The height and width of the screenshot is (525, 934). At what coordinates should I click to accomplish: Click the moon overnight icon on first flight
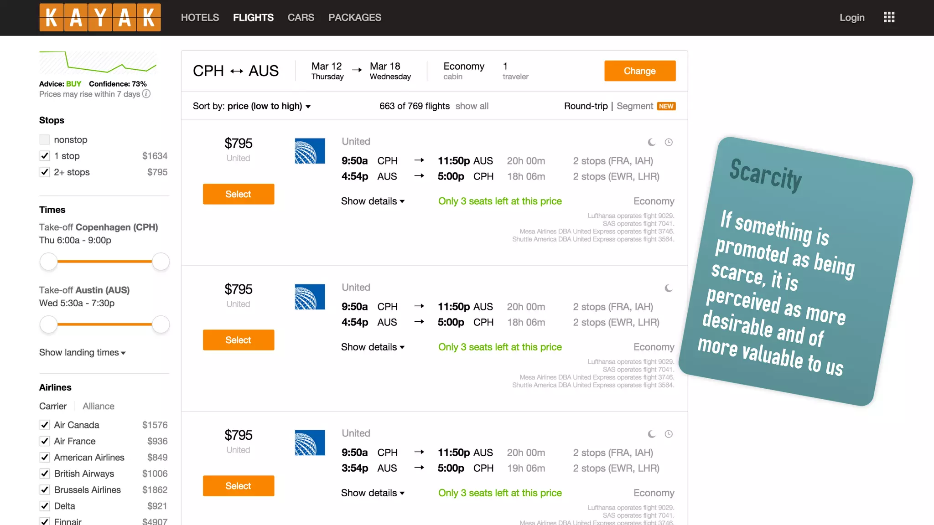[x=652, y=142]
